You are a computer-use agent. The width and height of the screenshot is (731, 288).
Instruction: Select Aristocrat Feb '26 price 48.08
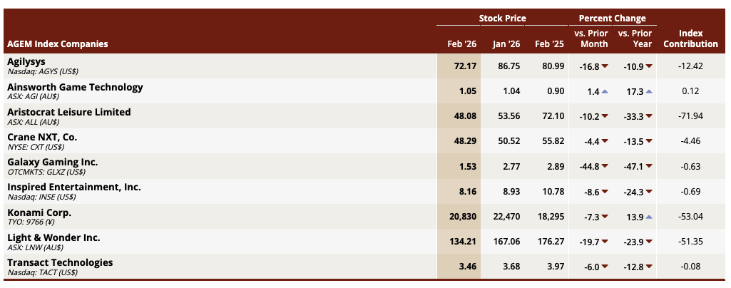click(465, 116)
